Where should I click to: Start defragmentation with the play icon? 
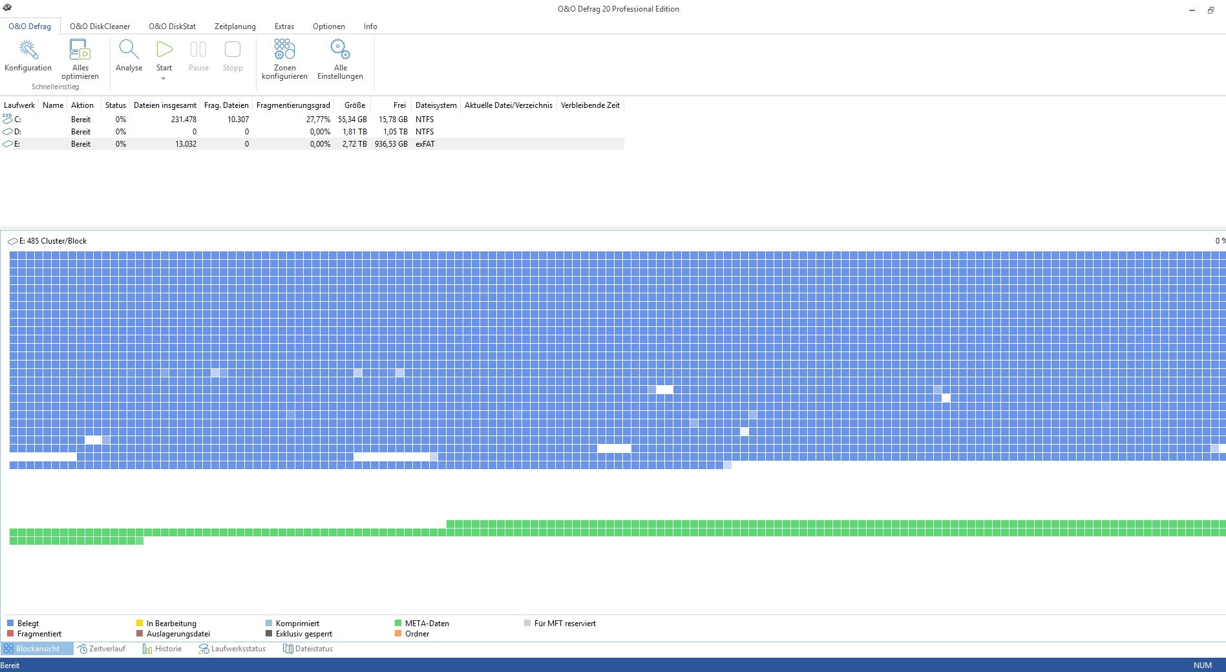[x=164, y=50]
